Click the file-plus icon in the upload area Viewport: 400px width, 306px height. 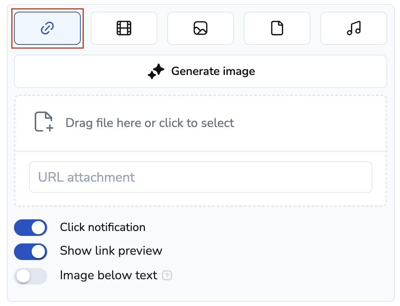(x=44, y=122)
